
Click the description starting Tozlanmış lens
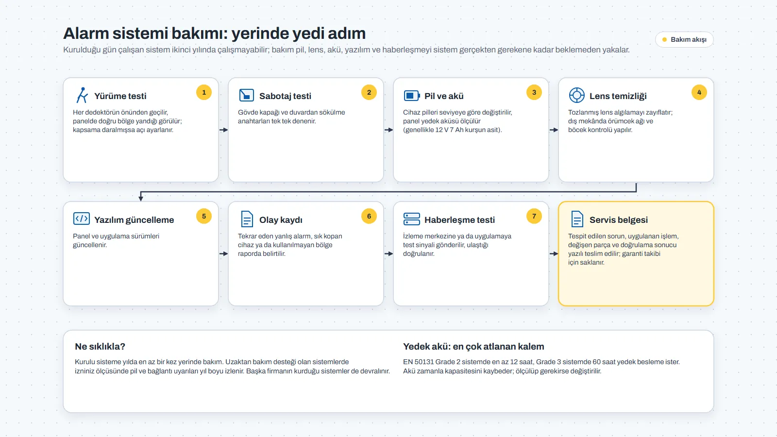pos(620,121)
